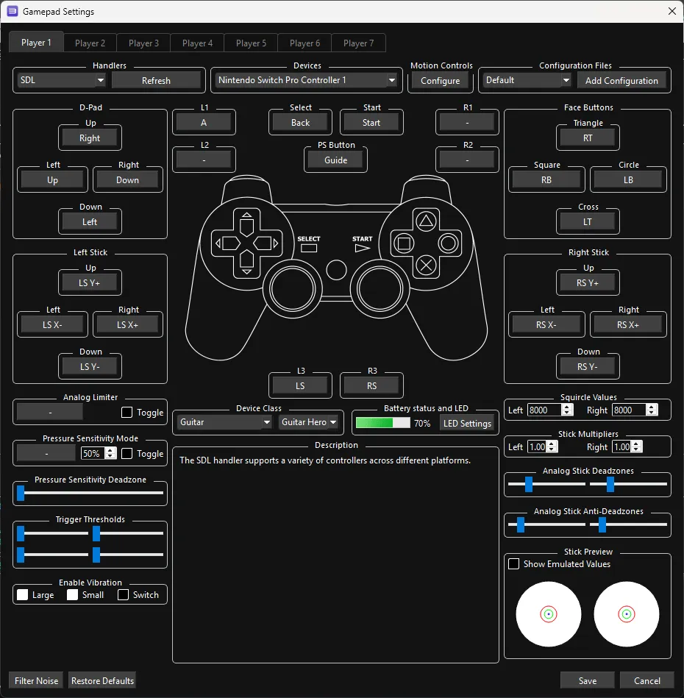Open the Player 5 tab
Viewport: 684px width, 698px height.
251,43
